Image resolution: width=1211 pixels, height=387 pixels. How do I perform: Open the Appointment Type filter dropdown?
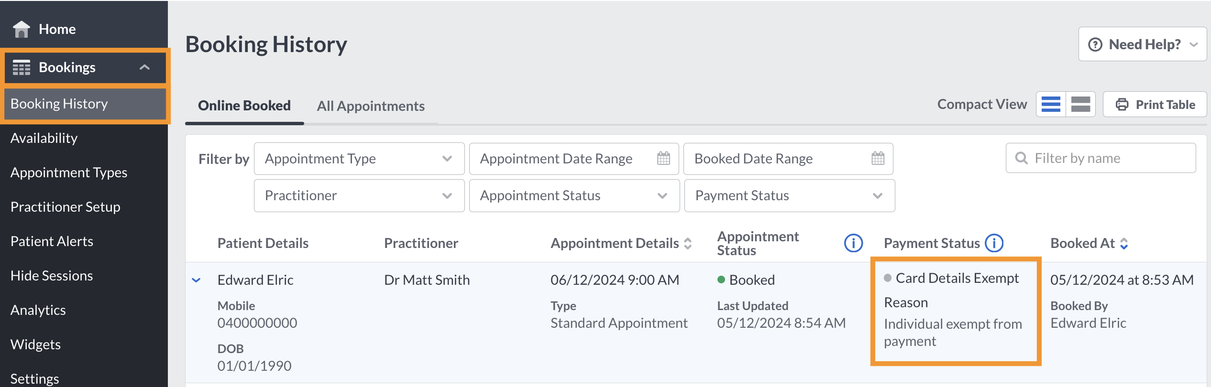click(359, 159)
